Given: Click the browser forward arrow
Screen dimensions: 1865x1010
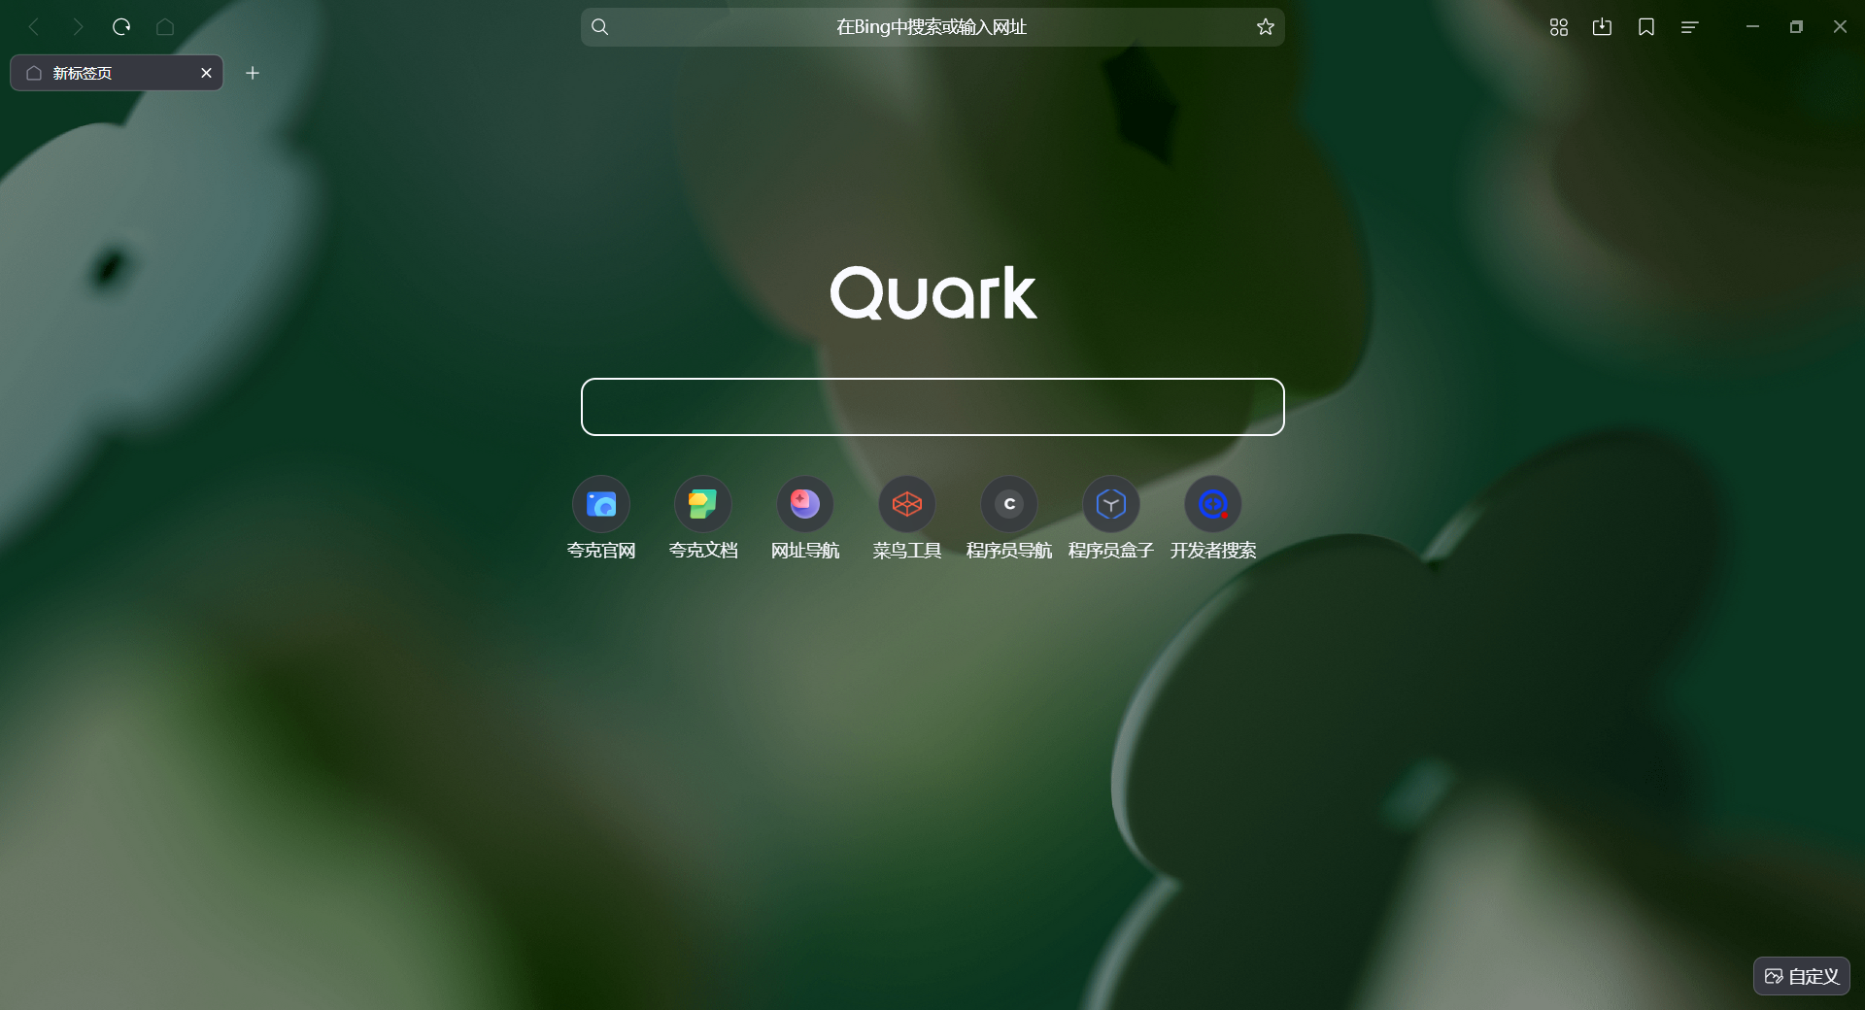Looking at the screenshot, I should point(78,27).
